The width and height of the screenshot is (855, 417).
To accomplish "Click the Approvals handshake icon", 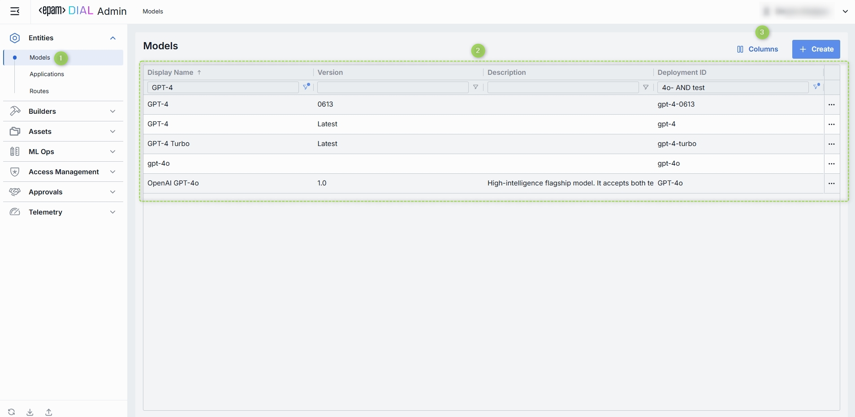I will point(15,192).
